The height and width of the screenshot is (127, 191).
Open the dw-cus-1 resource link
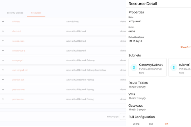point(16,31)
